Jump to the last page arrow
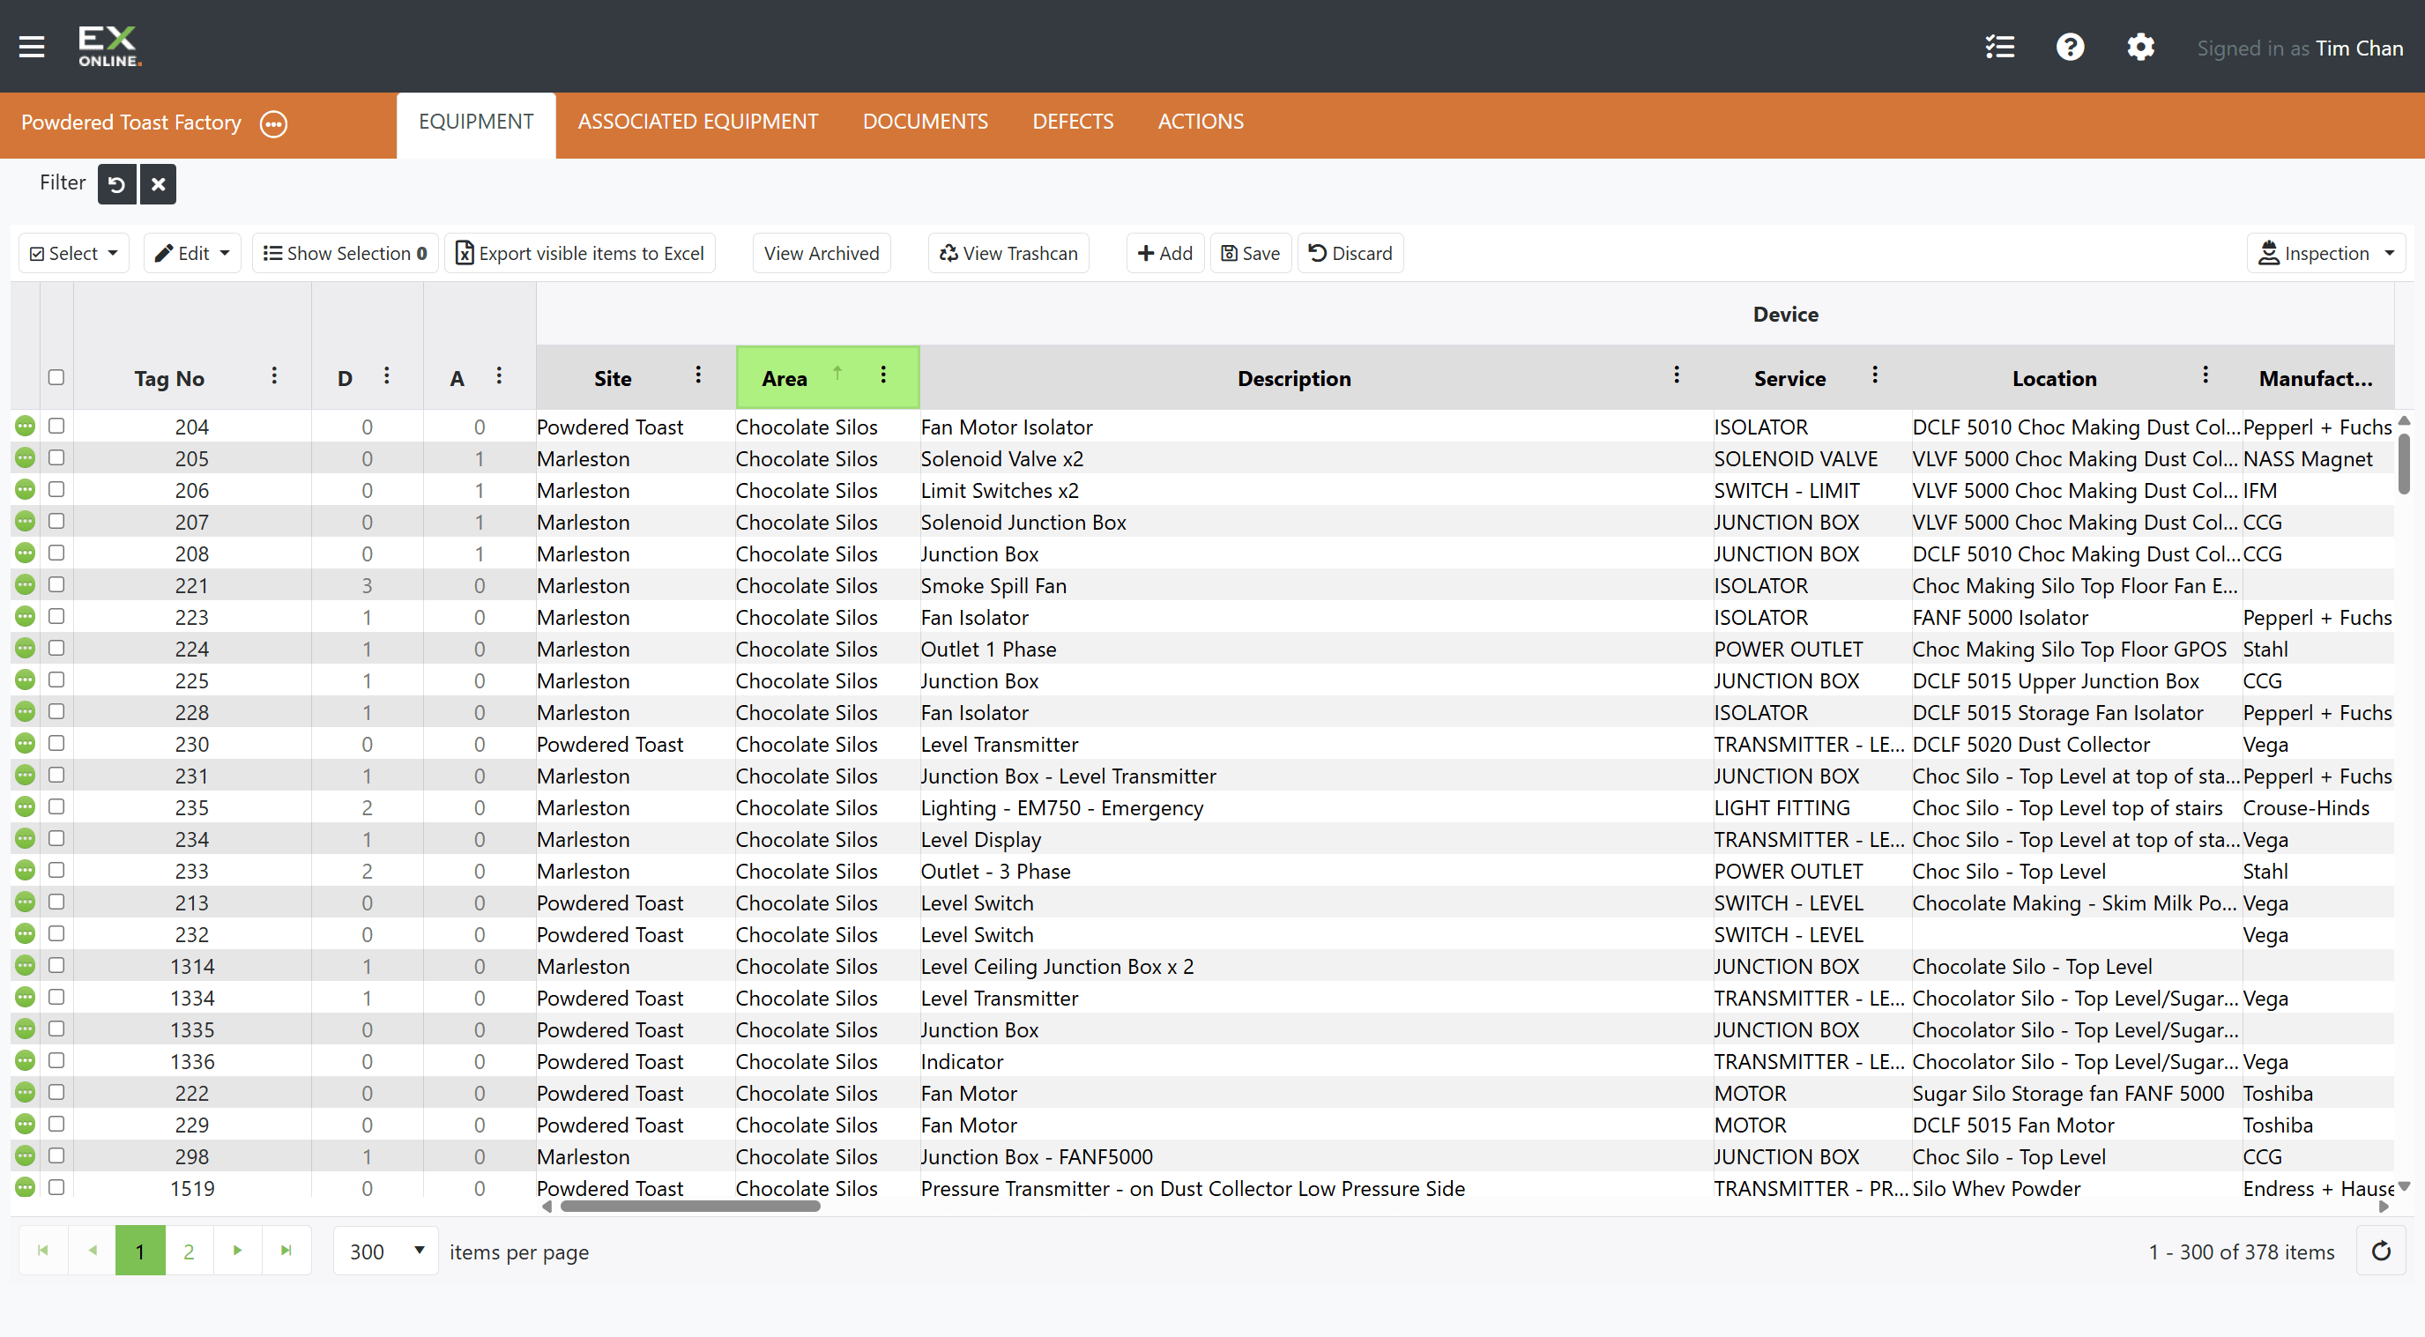The height and width of the screenshot is (1337, 2425). point(286,1252)
